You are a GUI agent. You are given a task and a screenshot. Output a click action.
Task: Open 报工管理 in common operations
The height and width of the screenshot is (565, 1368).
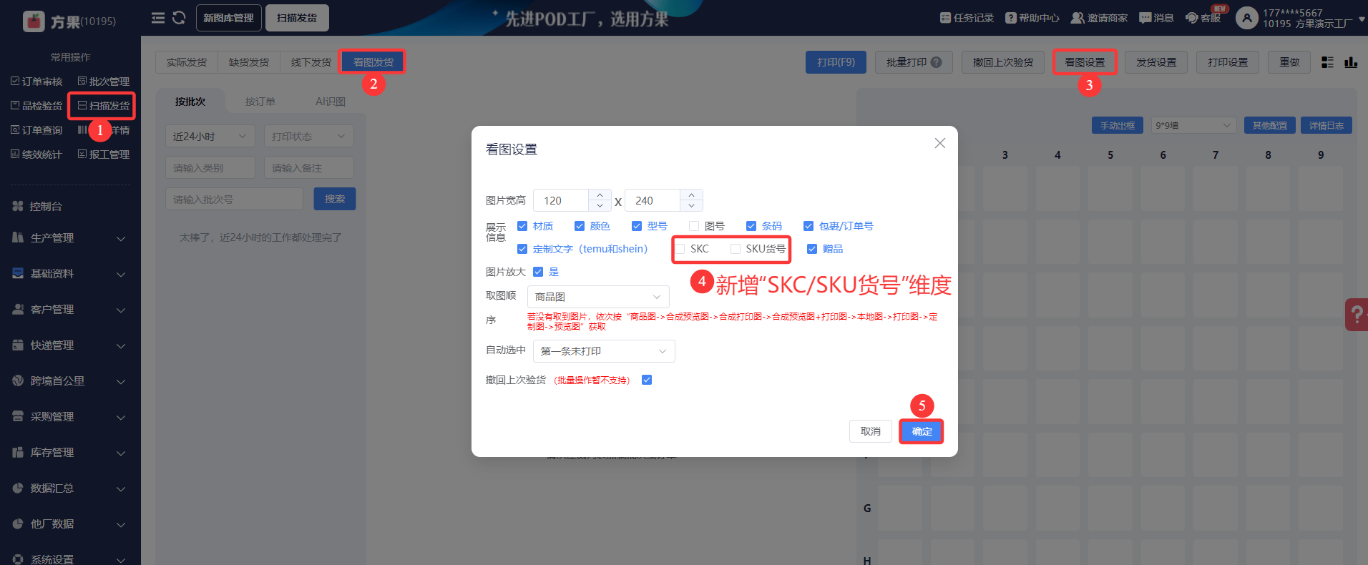point(104,154)
